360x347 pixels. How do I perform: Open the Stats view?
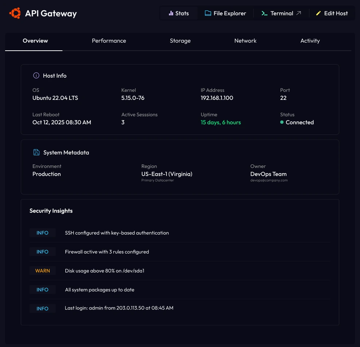[x=179, y=13]
